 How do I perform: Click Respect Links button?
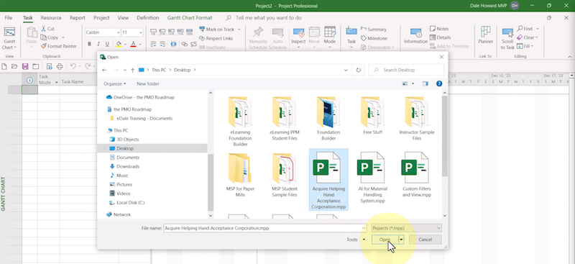click(216, 38)
